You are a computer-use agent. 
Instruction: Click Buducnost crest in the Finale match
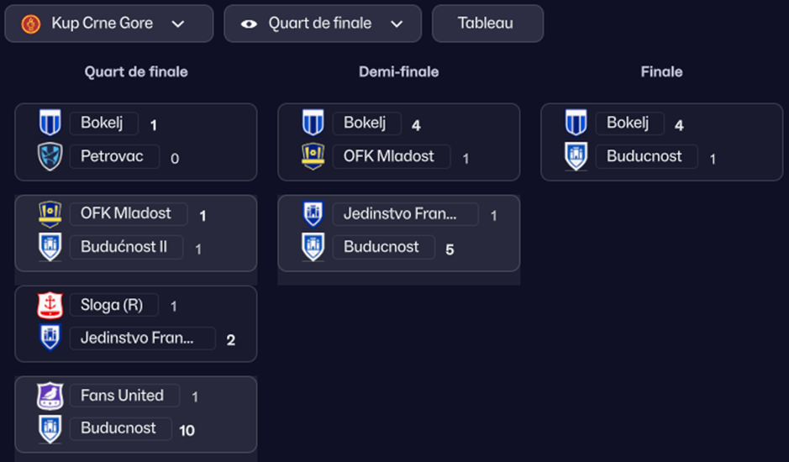(576, 156)
